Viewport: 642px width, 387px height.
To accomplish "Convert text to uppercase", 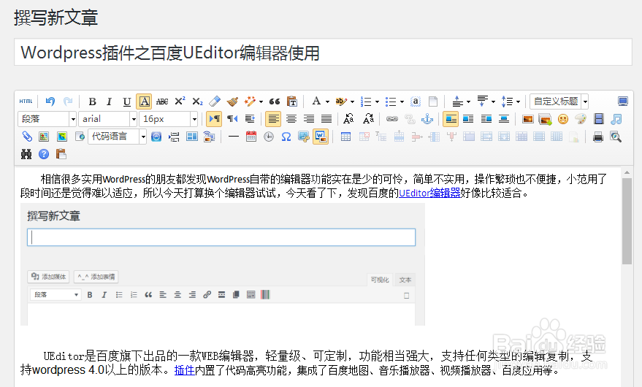I will coord(348,119).
